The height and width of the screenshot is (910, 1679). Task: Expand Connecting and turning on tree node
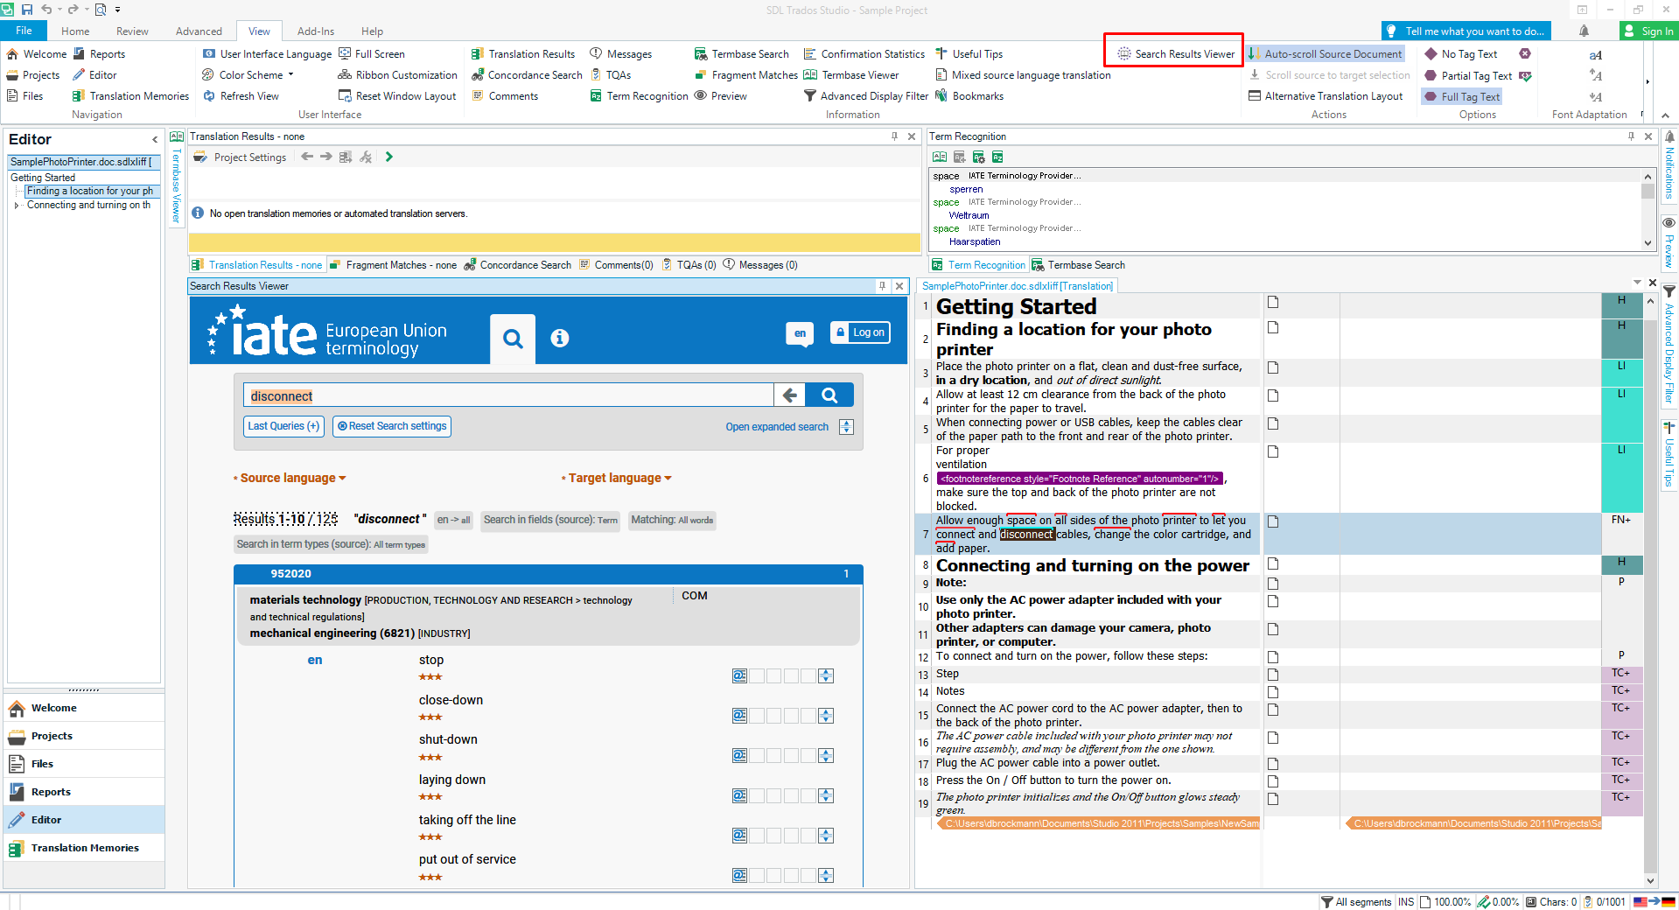16,206
